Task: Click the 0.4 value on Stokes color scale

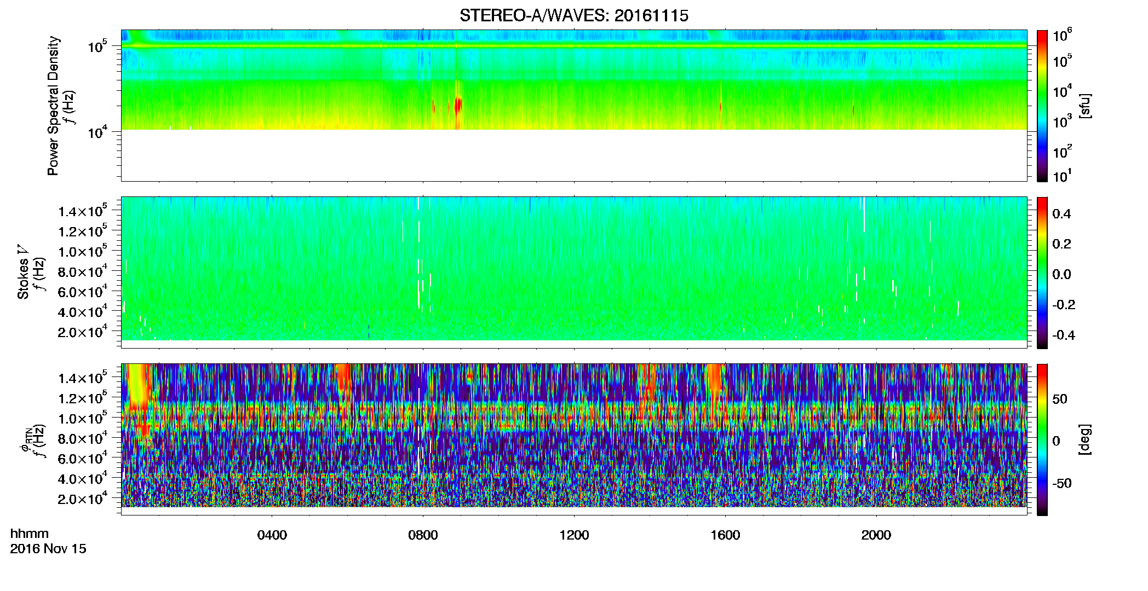Action: [x=1061, y=214]
